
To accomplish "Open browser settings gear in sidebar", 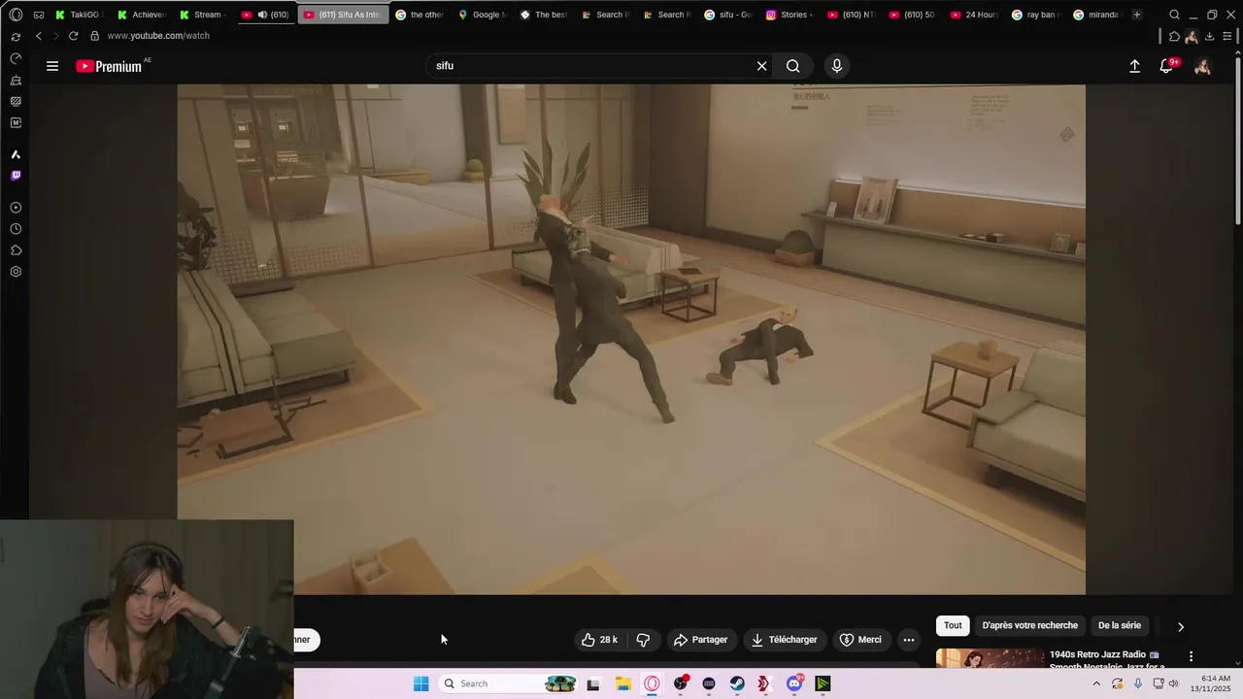I will tap(16, 272).
